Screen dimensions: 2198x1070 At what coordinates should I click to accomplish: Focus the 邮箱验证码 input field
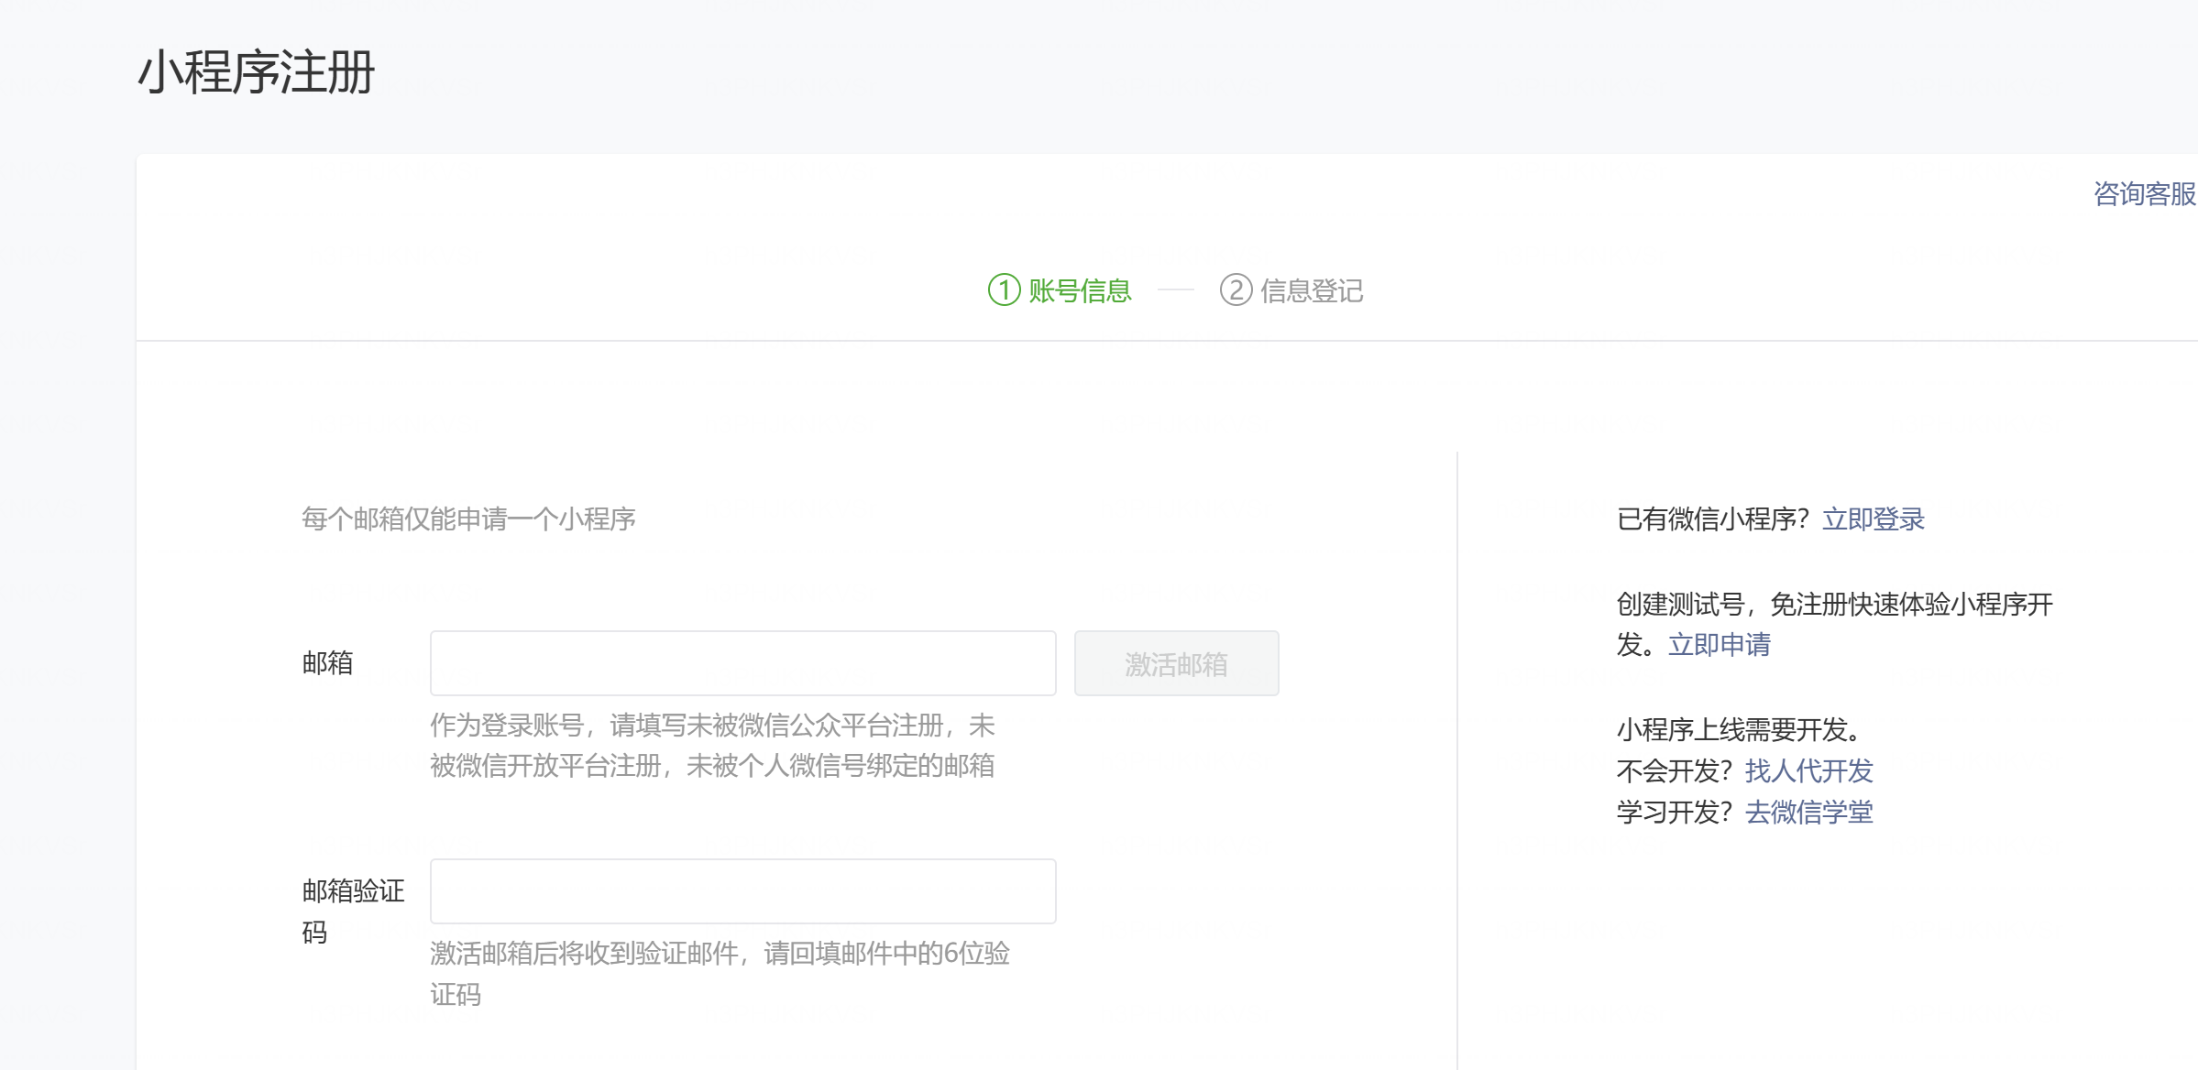(743, 891)
